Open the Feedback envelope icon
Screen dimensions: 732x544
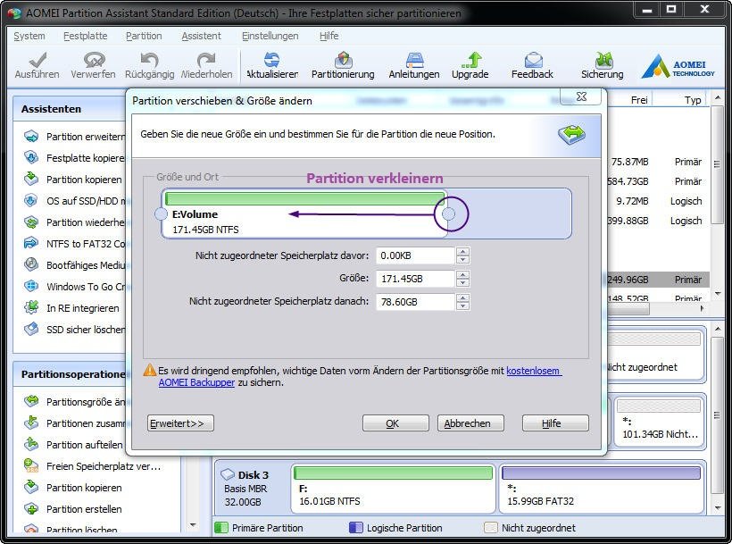tap(533, 60)
